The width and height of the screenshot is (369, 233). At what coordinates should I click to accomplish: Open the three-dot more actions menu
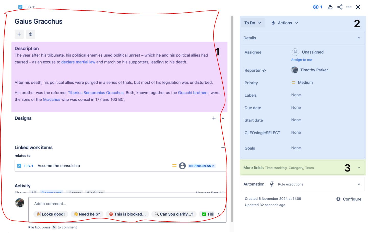click(x=349, y=7)
